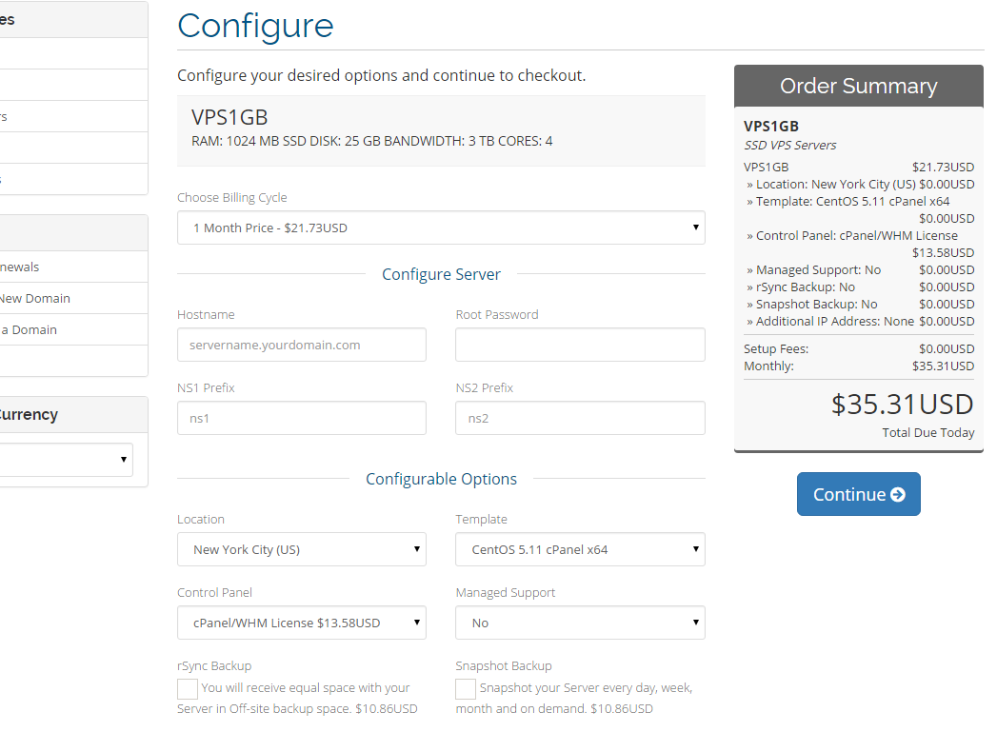Click the arrow icon inside the Continue button
This screenshot has height=732, width=997.
pos(897,495)
